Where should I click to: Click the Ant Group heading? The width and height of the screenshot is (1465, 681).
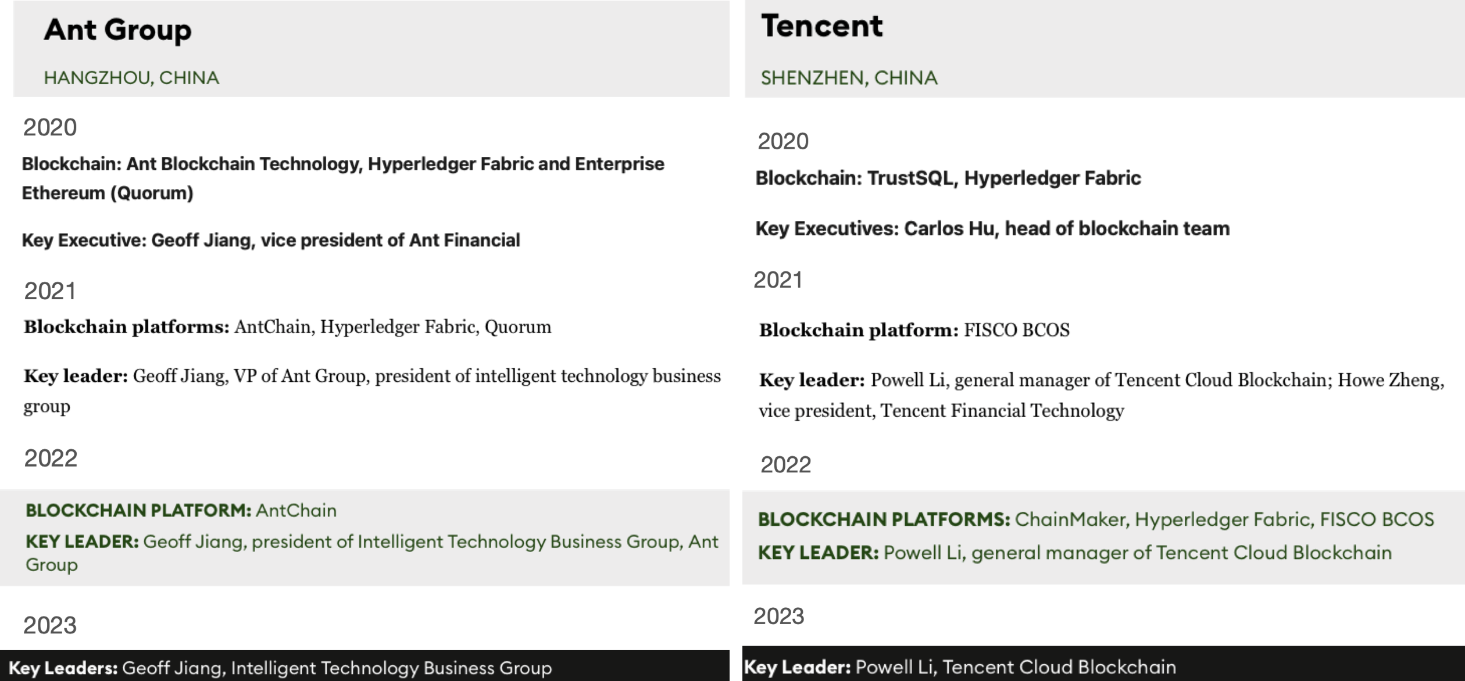point(117,30)
